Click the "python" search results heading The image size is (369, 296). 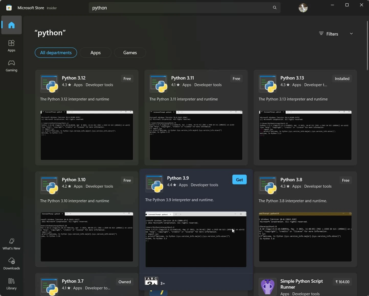50,33
